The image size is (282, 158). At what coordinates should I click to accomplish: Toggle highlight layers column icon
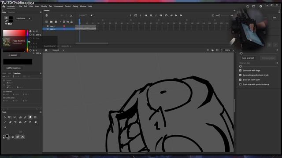tap(64, 22)
